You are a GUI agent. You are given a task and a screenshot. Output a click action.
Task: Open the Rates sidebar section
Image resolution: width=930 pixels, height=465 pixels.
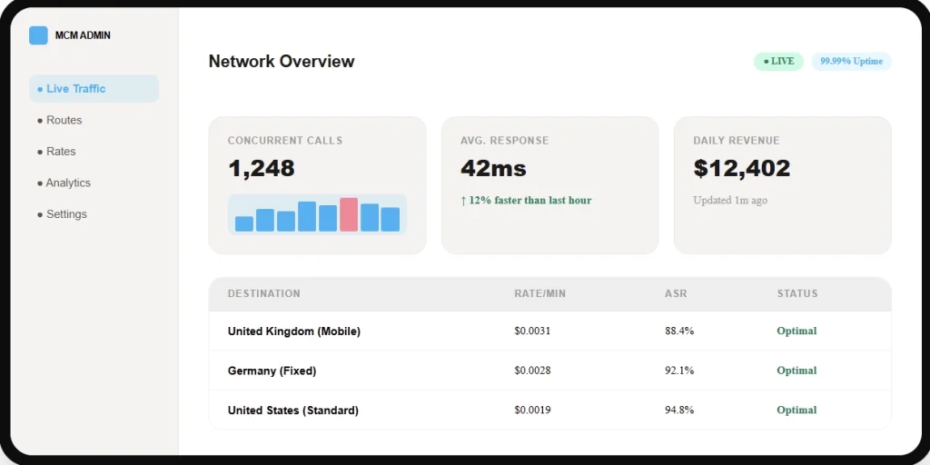click(61, 152)
